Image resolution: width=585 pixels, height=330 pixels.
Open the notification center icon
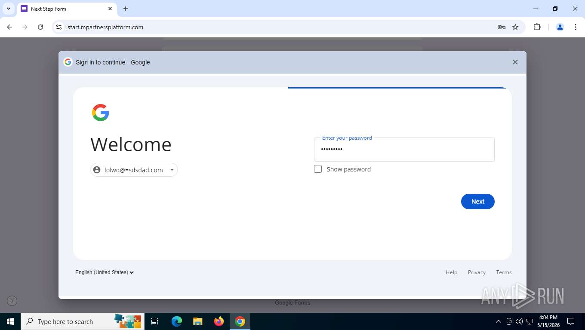tap(571, 321)
